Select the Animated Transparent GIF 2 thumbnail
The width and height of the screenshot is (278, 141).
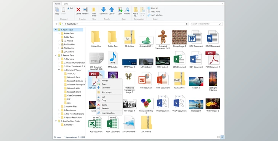[x=163, y=37]
